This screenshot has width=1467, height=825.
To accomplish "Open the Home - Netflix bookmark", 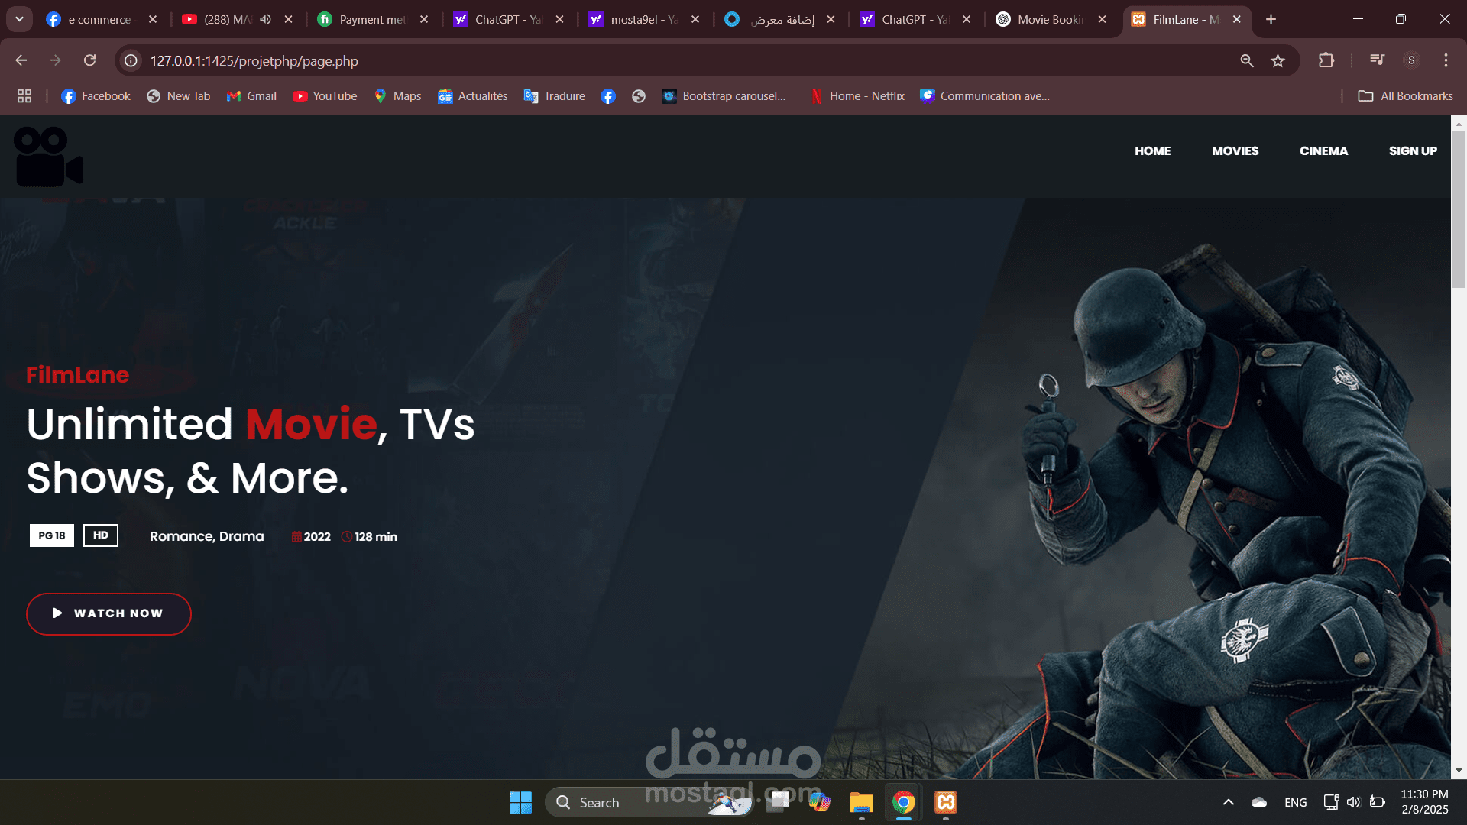I will coord(857,96).
